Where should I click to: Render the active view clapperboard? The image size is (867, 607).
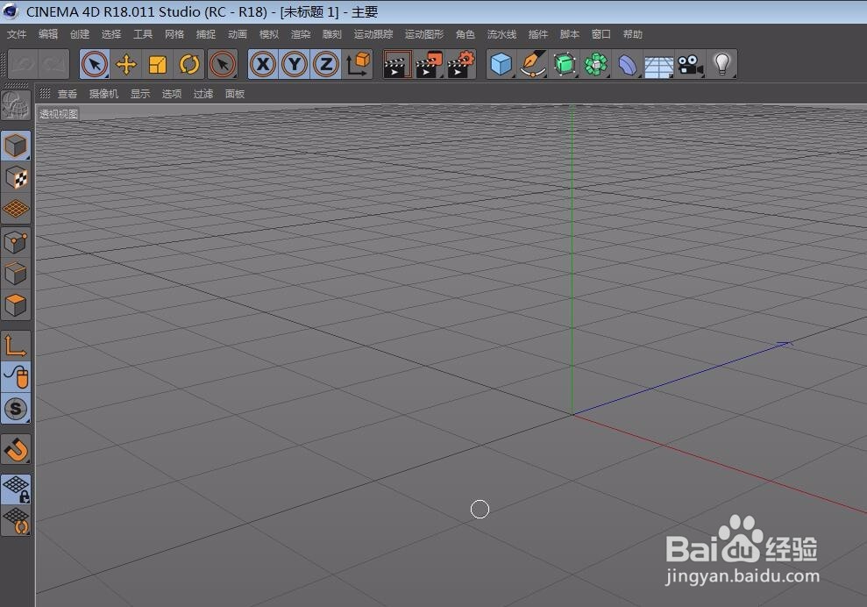click(398, 64)
